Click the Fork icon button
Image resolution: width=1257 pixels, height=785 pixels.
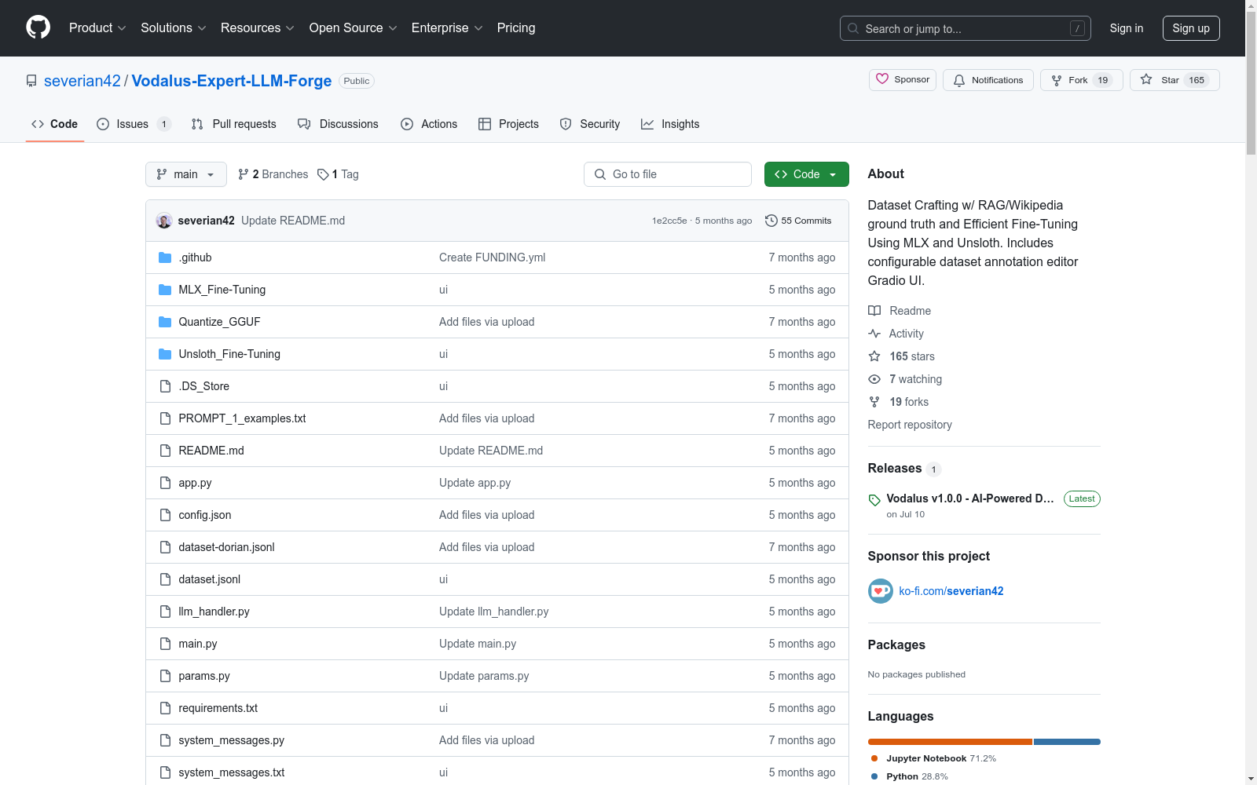1057,80
